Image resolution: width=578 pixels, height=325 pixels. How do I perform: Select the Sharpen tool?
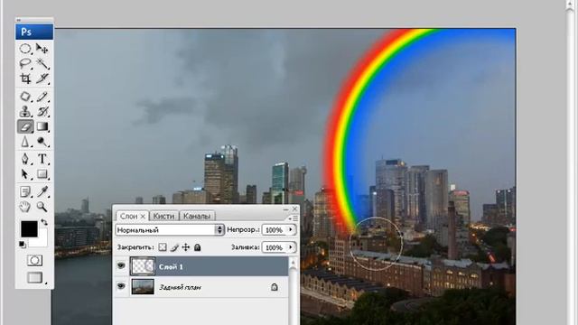(x=25, y=142)
